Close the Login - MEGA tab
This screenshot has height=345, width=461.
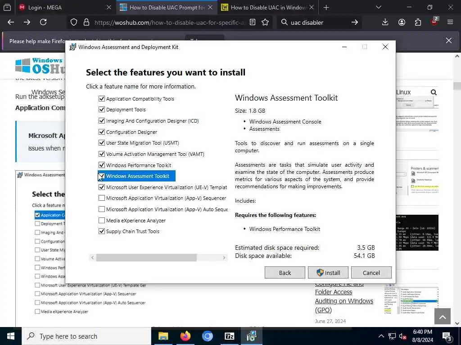click(x=109, y=7)
